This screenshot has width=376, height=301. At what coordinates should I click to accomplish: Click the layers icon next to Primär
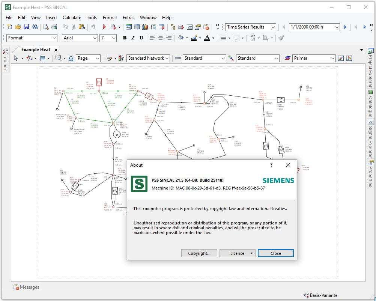pos(287,58)
